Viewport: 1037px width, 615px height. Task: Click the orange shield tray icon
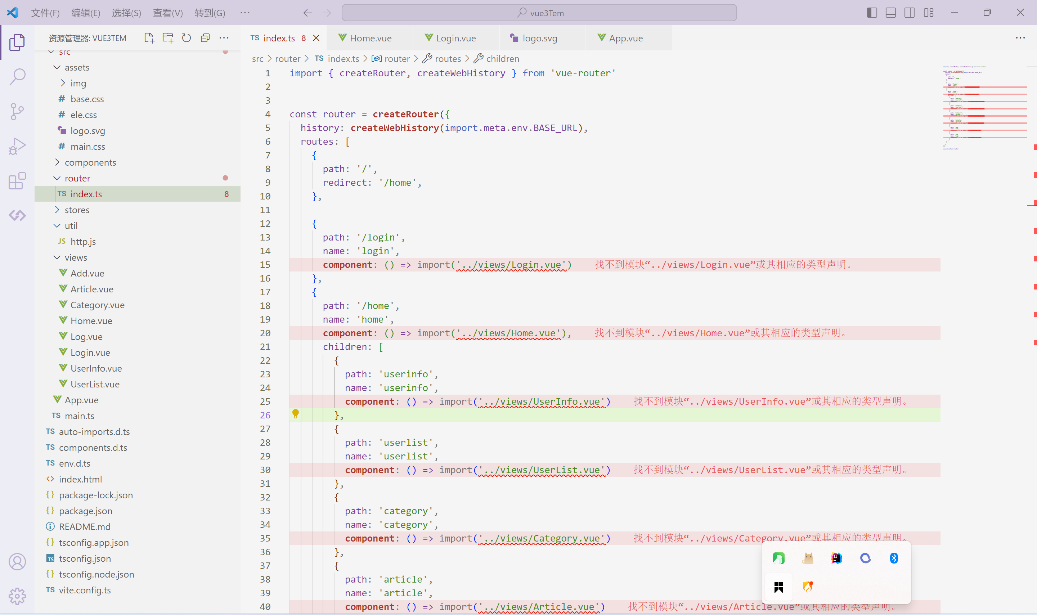(808, 587)
